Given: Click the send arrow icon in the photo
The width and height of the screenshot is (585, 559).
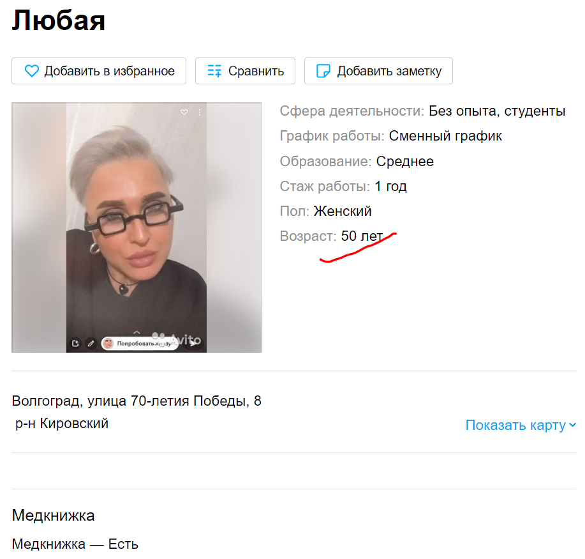Looking at the screenshot, I should tap(193, 344).
